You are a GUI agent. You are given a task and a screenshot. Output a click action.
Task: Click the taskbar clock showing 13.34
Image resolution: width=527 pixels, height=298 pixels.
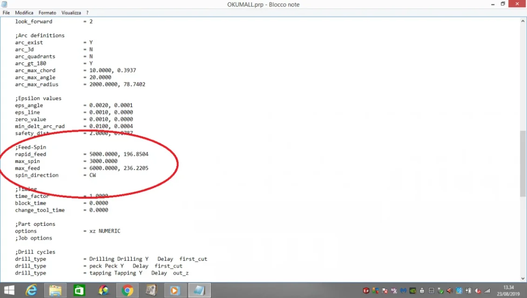(508, 291)
